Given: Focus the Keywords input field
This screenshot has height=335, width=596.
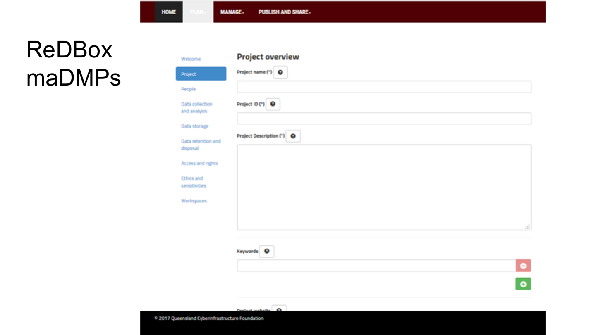Looking at the screenshot, I should click(376, 266).
